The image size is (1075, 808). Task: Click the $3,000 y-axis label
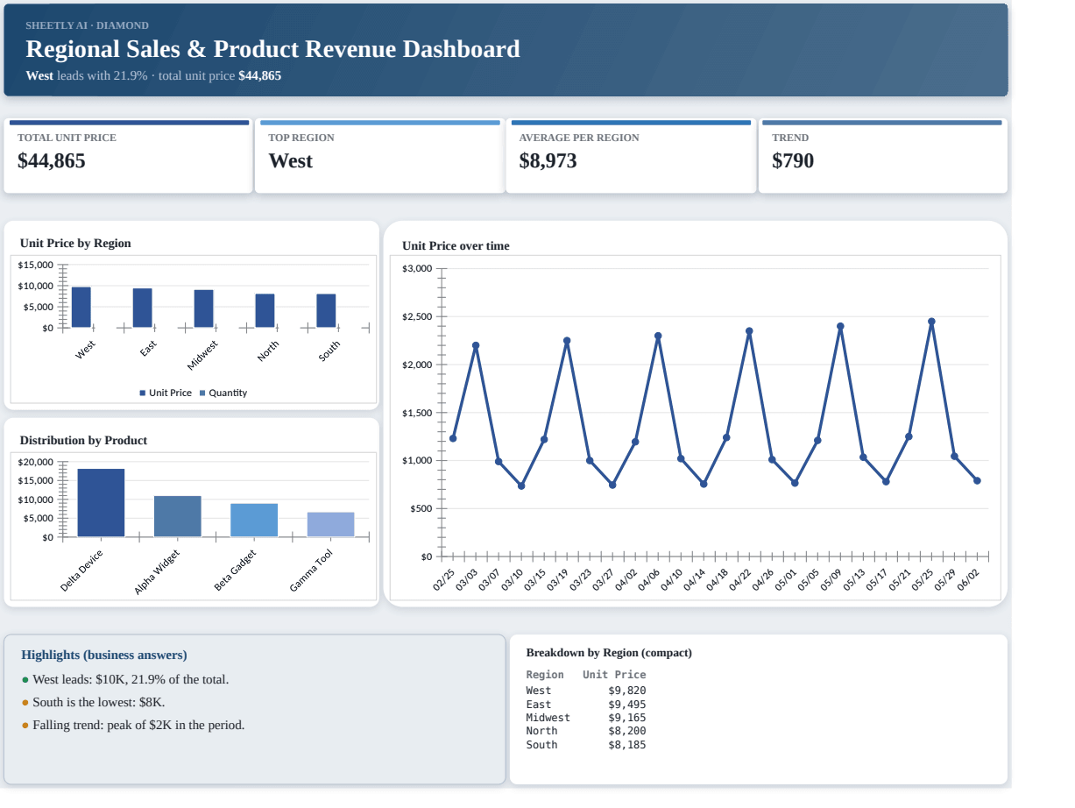(417, 268)
